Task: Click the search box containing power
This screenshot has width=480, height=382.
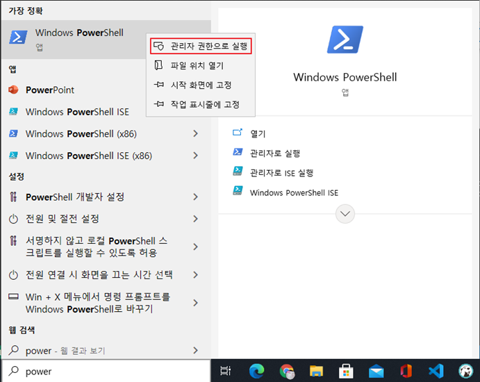Action: pos(106,371)
